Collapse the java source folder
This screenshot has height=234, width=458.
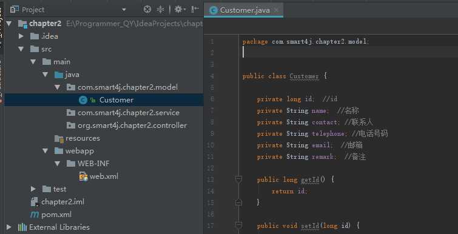point(45,75)
